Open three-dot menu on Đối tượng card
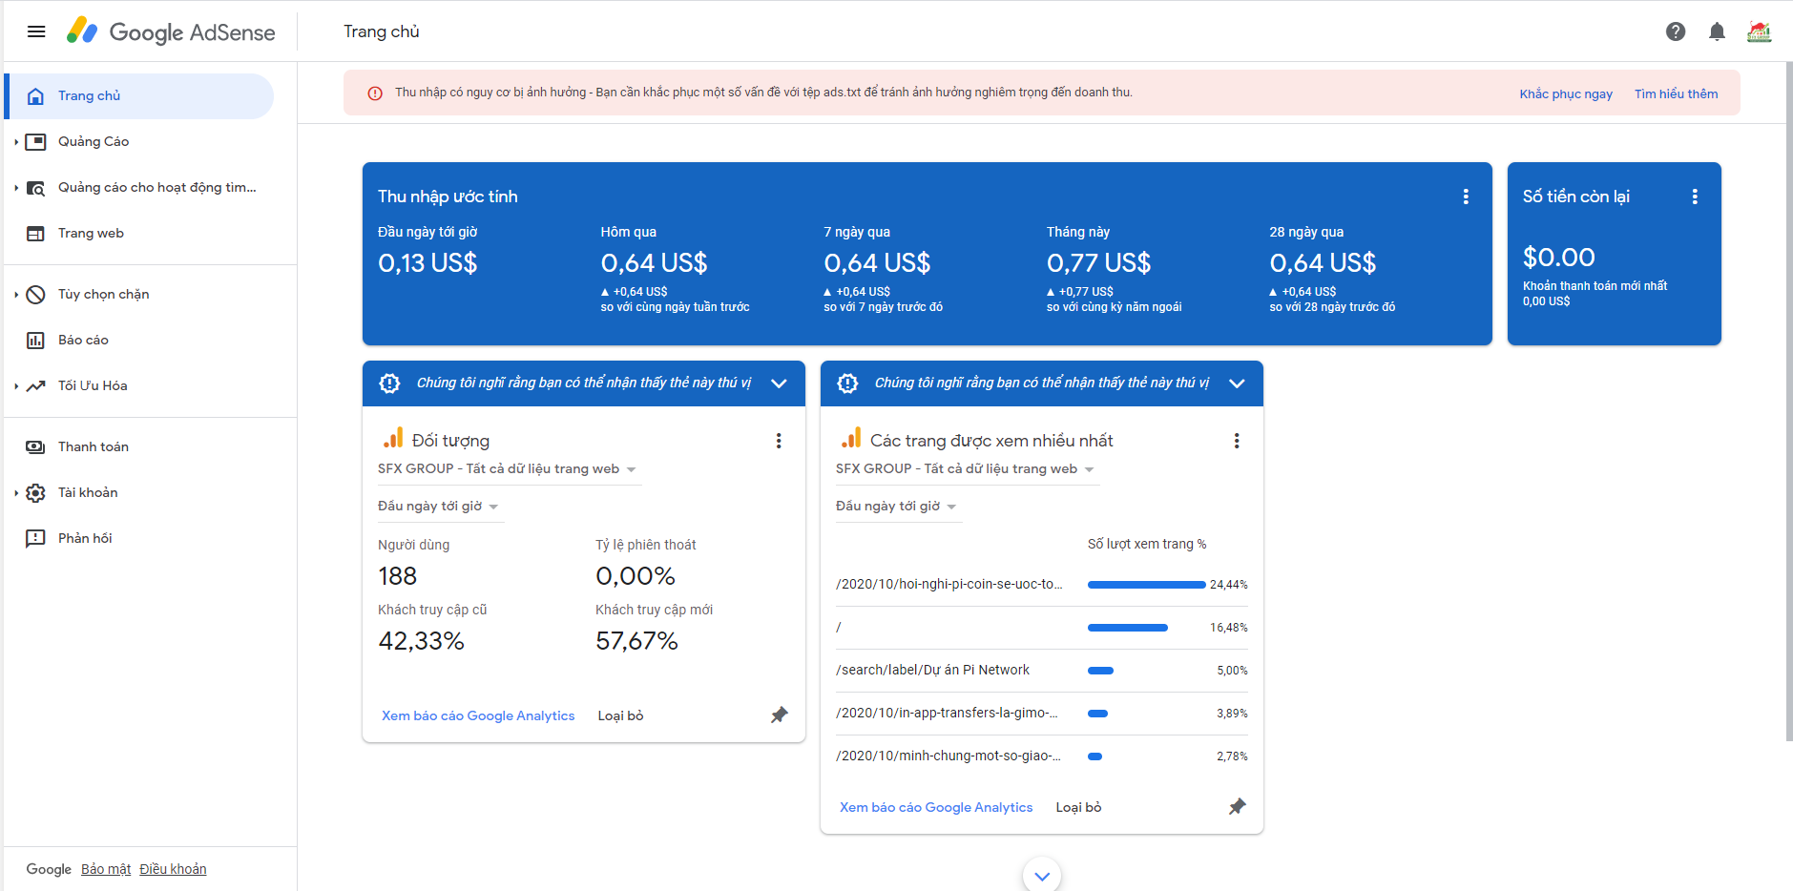 [779, 441]
